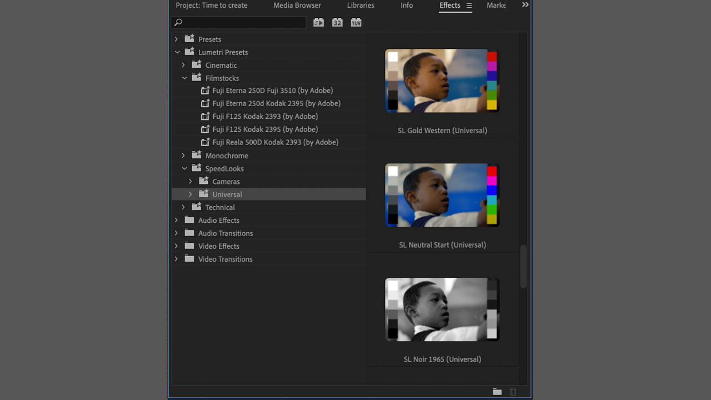This screenshot has width=711, height=400.
Task: Open the Effects panel menu icon
Action: pyautogui.click(x=469, y=6)
